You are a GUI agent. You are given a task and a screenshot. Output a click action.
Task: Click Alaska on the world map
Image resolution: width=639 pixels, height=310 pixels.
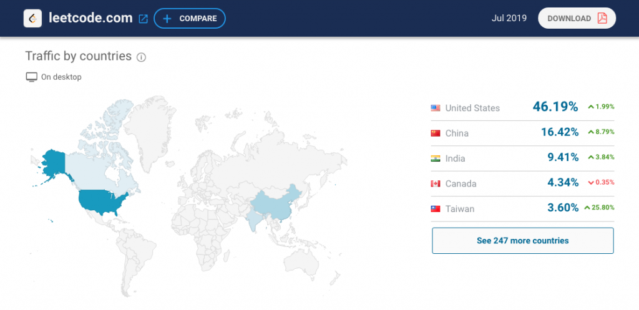(x=53, y=163)
